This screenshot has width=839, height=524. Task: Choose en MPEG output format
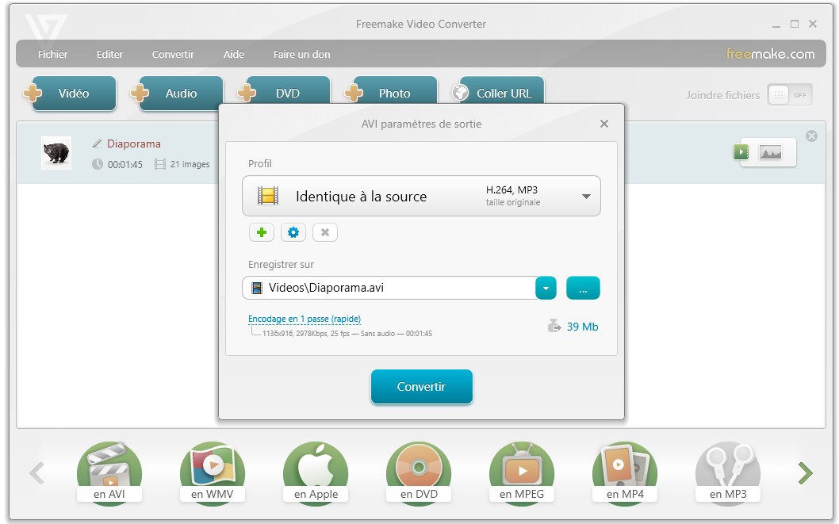coord(522,473)
